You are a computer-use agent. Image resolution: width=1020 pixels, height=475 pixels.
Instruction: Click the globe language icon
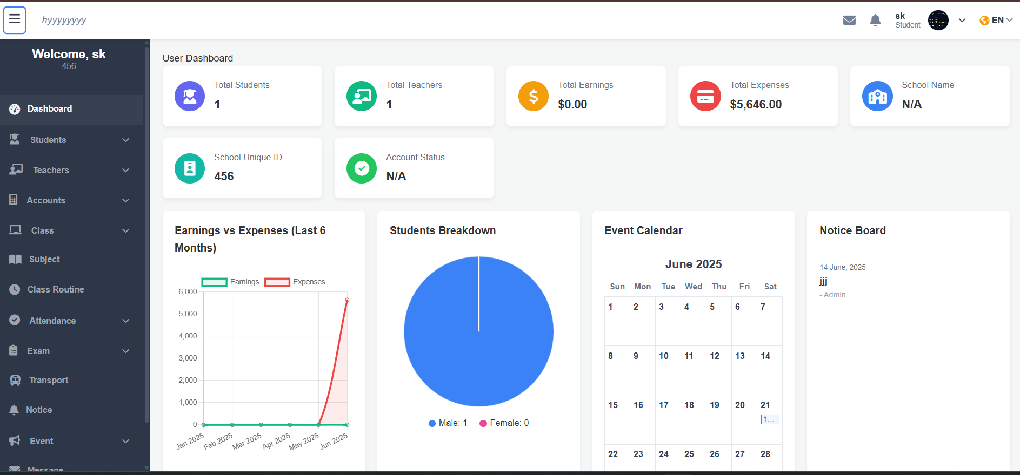tap(984, 21)
